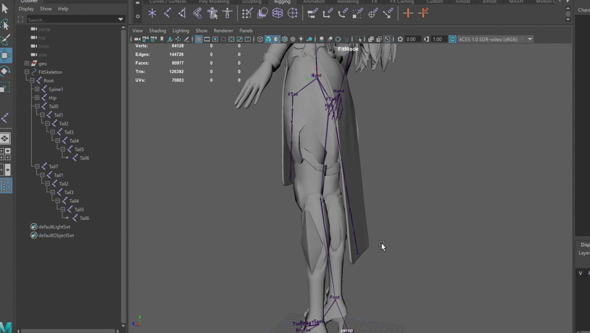
Task: Toggle the view transform color management button
Action: 452,39
